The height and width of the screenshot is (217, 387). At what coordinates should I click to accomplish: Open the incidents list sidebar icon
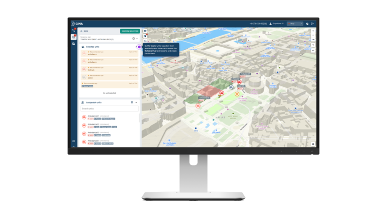pos(74,37)
